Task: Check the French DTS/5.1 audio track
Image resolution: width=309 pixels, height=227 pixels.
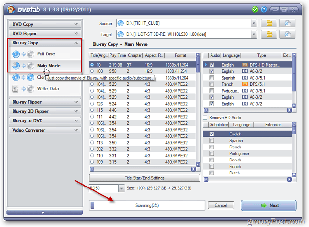Action: (211, 84)
